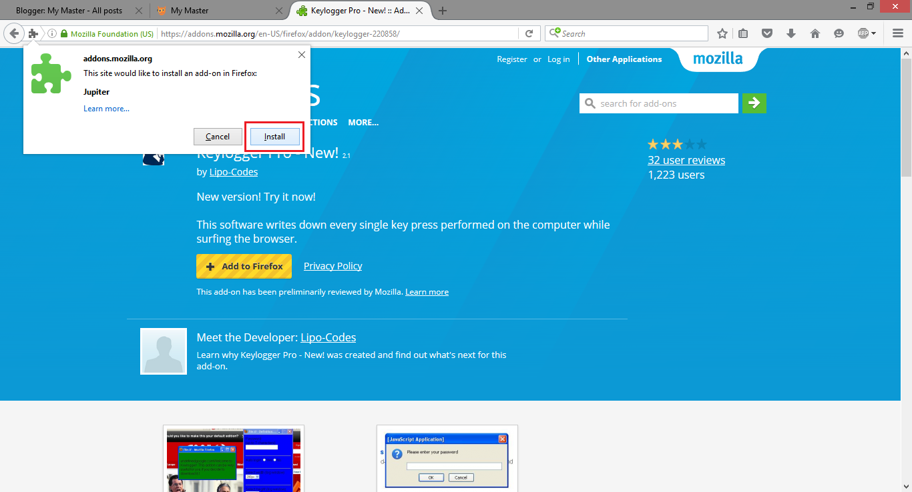This screenshot has height=492, width=912.
Task: Click the 'Jupiter' add-on name in popup
Action: [96, 92]
